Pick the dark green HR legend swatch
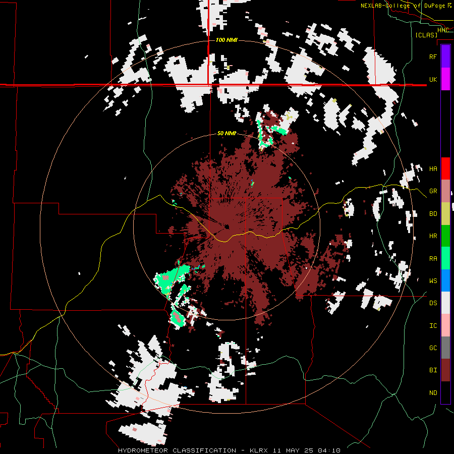454x454 pixels. point(445,236)
